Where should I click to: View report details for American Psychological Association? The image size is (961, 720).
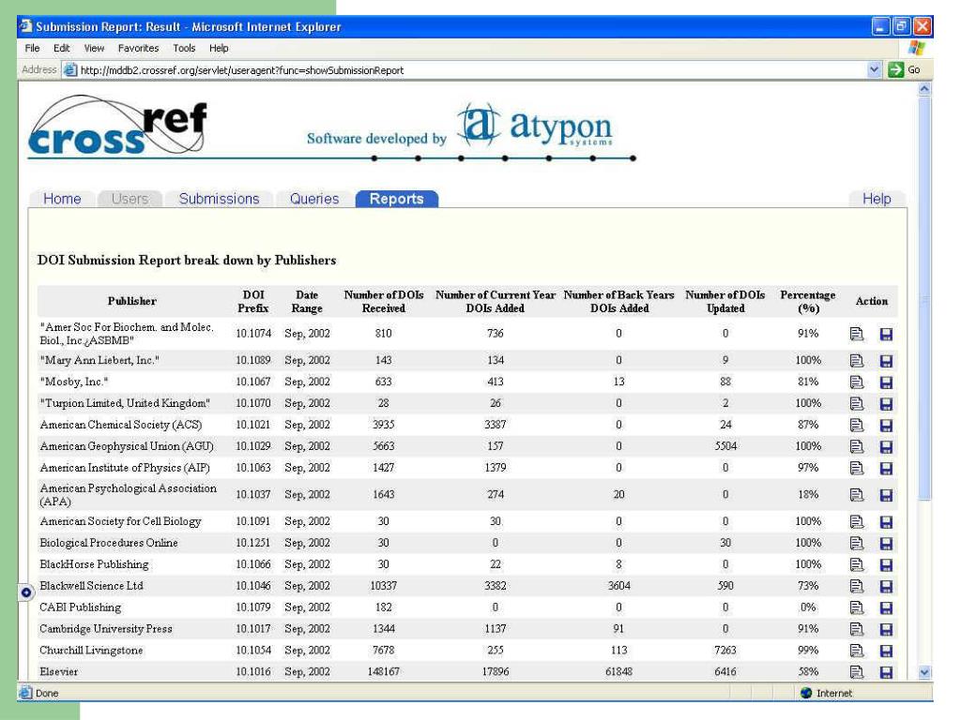(x=856, y=495)
